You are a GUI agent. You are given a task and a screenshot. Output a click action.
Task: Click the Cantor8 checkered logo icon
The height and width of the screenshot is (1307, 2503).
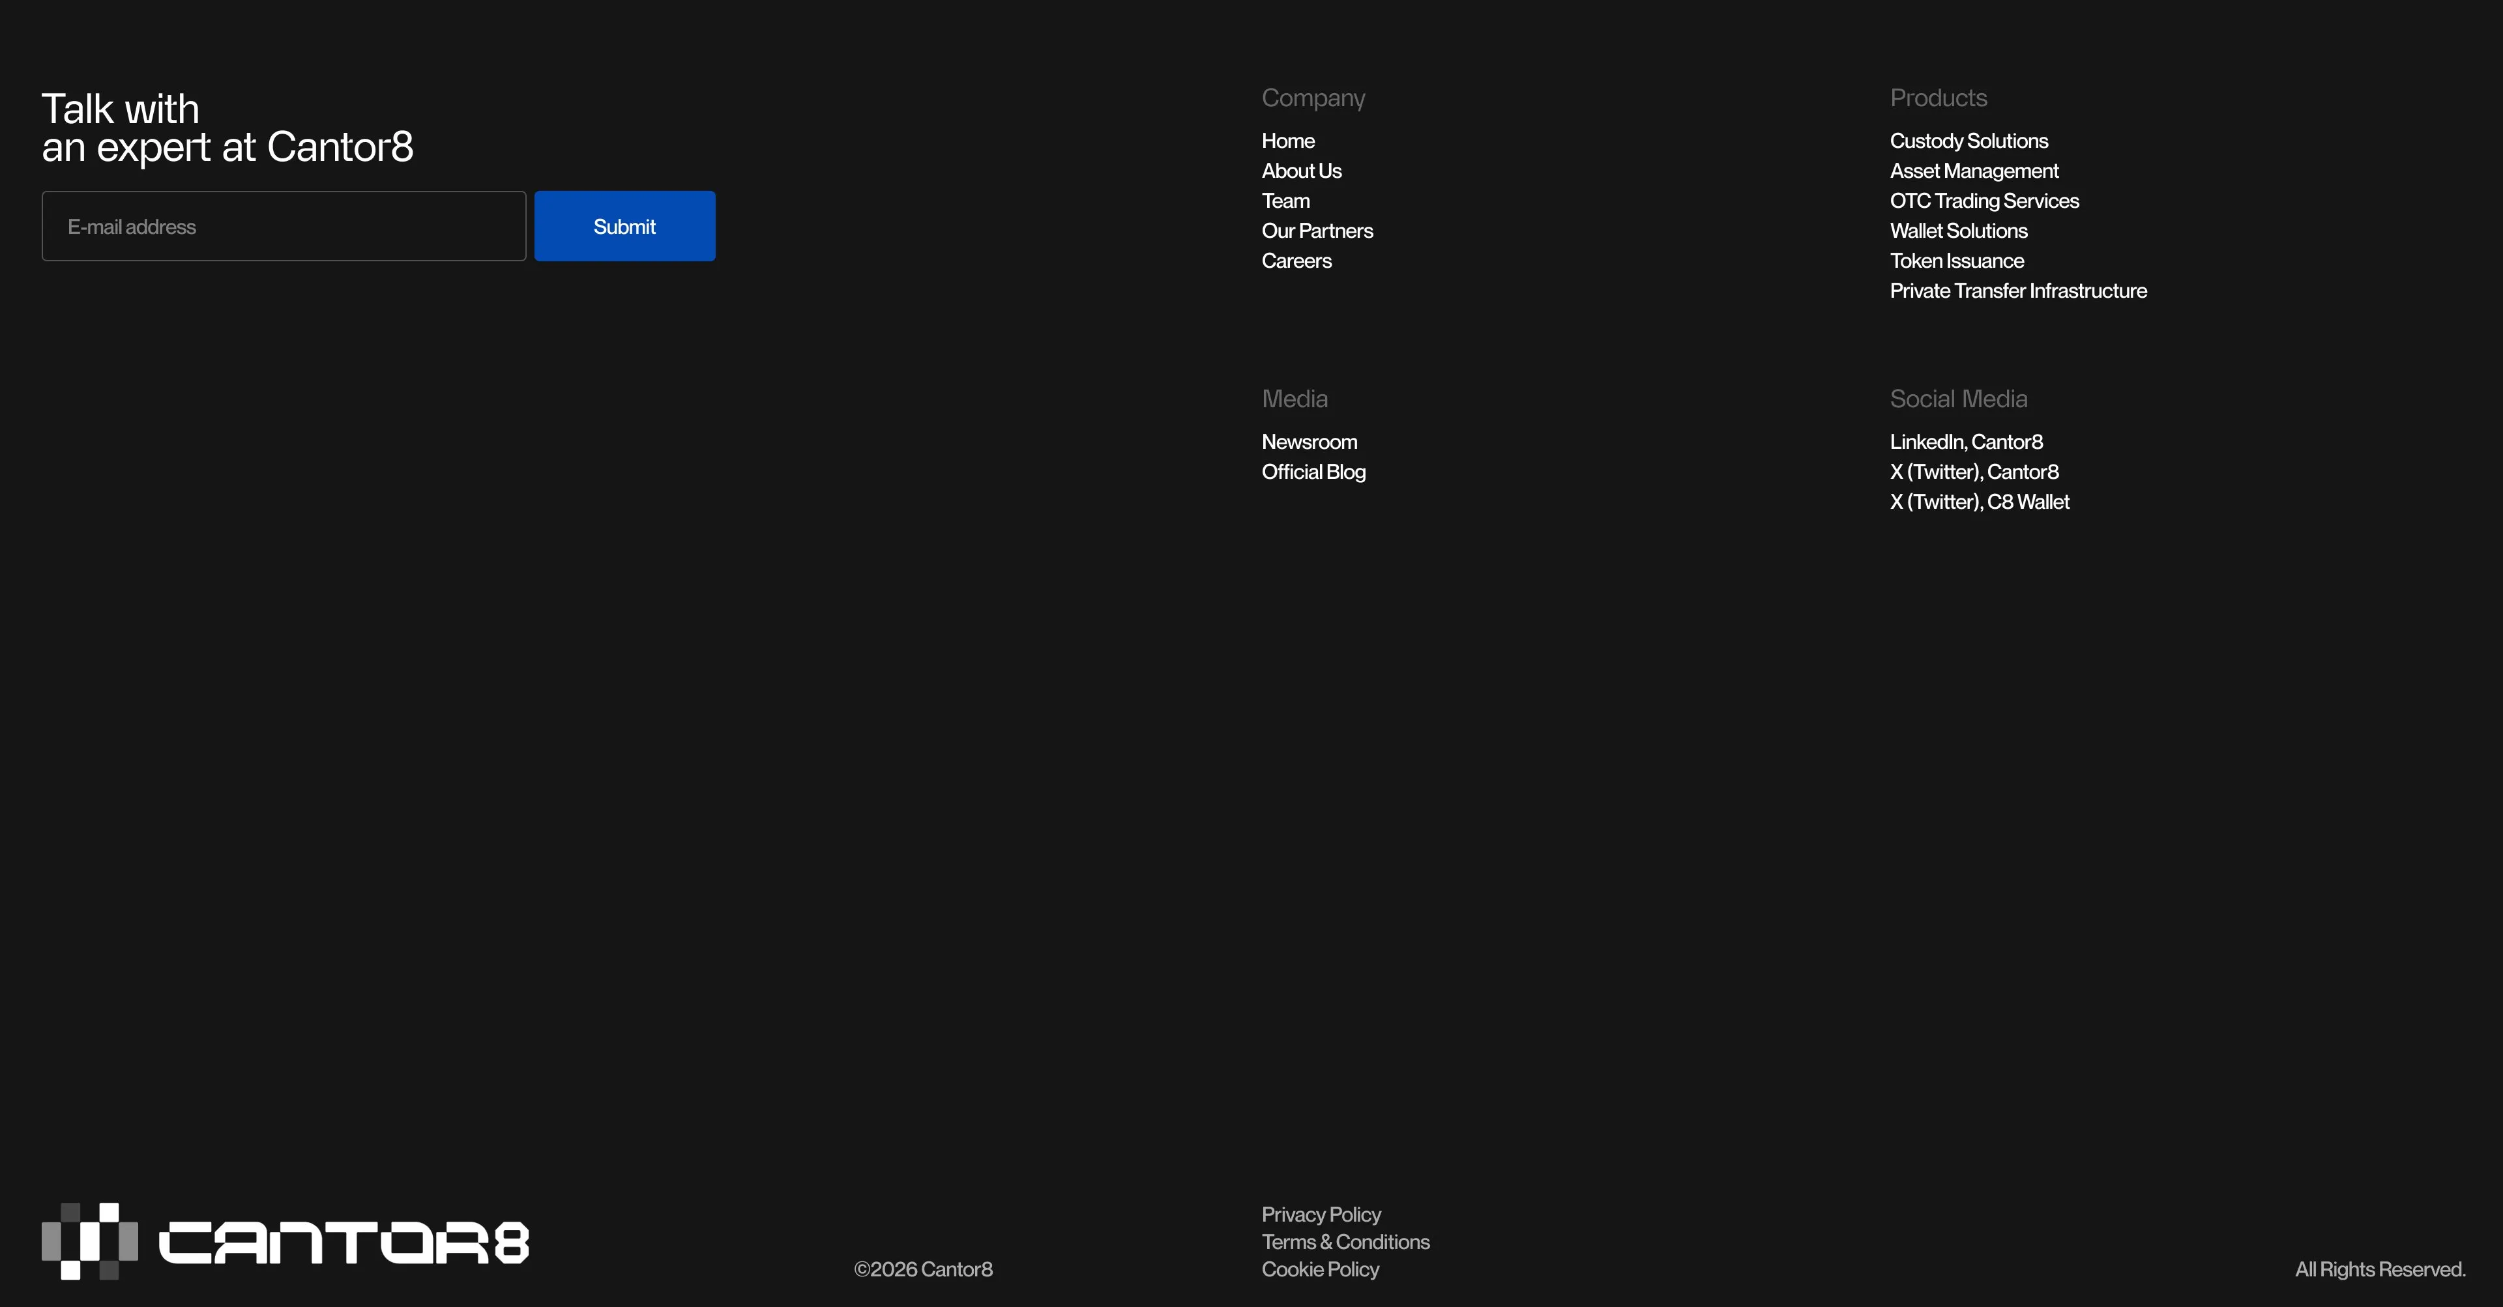(89, 1241)
